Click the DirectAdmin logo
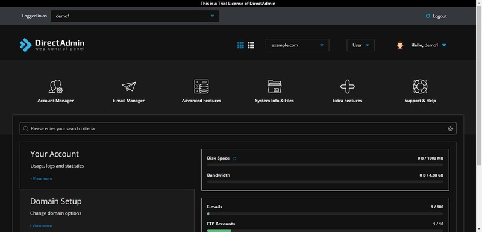 (x=52, y=45)
